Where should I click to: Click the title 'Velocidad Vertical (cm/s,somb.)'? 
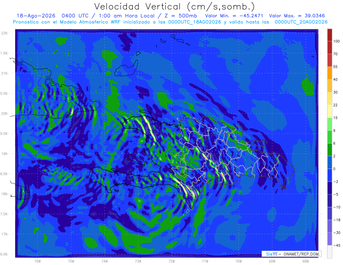pos(174,7)
